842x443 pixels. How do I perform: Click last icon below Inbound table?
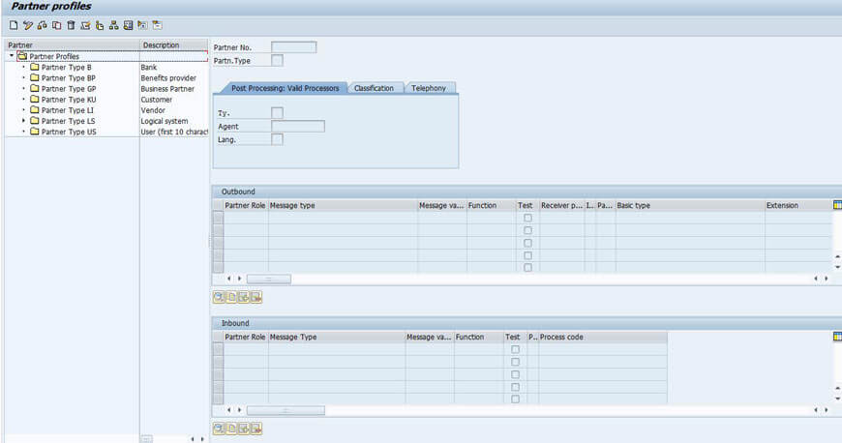point(256,428)
